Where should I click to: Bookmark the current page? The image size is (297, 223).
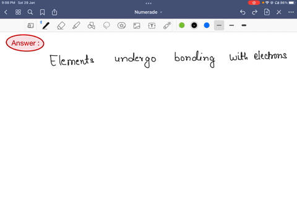pos(42,12)
